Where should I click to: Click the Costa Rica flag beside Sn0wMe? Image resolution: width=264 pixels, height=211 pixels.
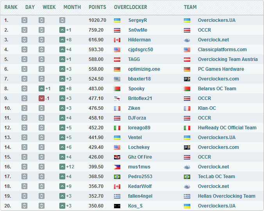(x=117, y=30)
